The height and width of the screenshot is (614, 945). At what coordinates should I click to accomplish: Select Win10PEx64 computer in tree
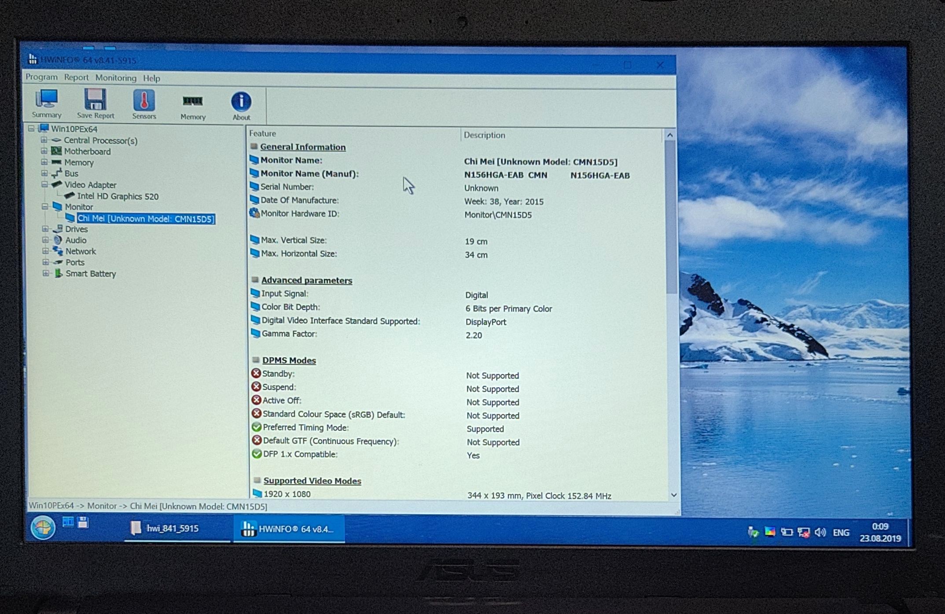pyautogui.click(x=74, y=129)
